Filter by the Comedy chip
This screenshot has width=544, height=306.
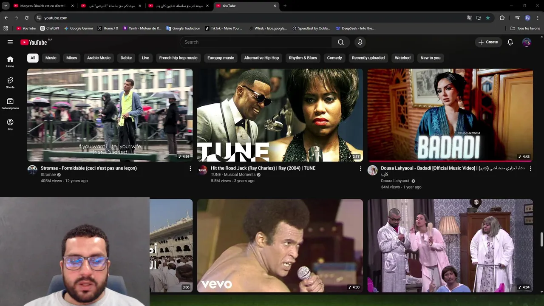334,58
